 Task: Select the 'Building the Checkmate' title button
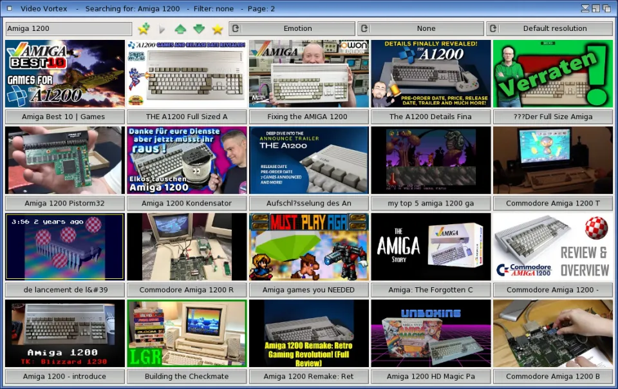(x=187, y=376)
